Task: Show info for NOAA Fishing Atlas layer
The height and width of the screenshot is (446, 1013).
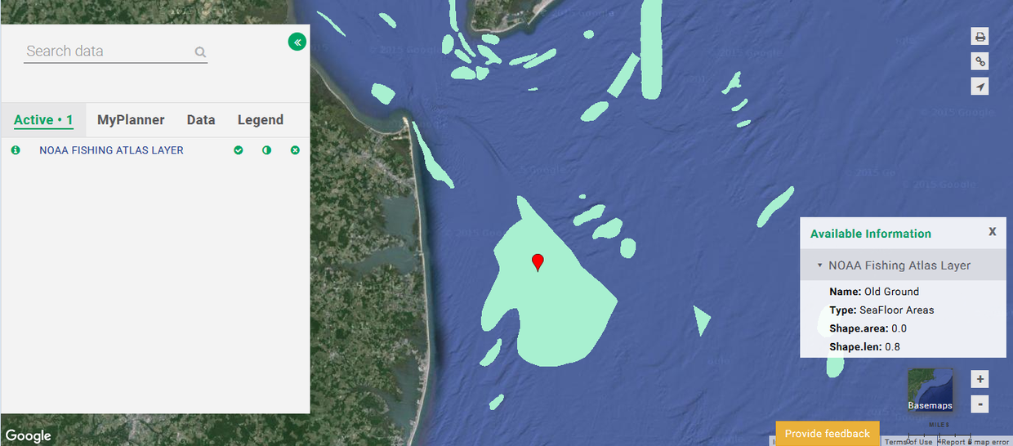Action: pos(16,150)
